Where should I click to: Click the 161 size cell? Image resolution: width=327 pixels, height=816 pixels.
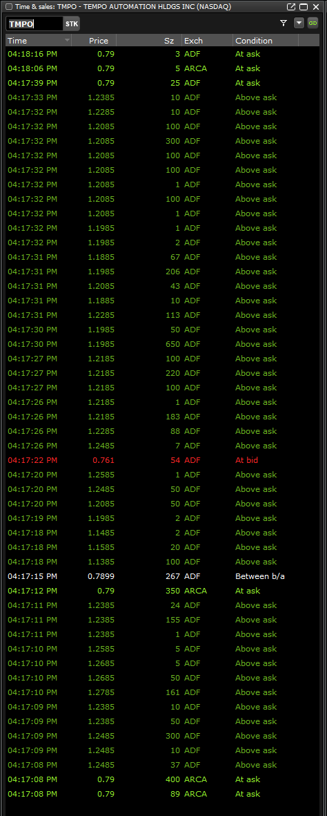(172, 692)
